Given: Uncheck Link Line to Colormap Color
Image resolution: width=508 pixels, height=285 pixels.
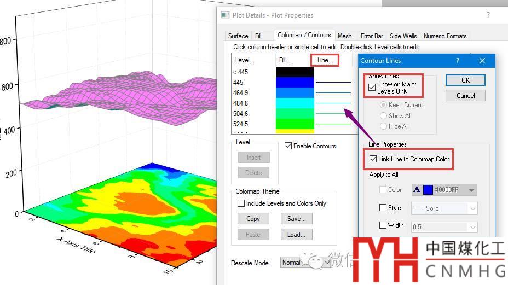Looking at the screenshot, I should 373,159.
